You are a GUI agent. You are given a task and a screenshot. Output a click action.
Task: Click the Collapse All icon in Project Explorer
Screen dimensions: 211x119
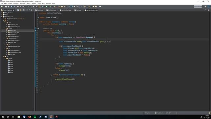pos(18,10)
